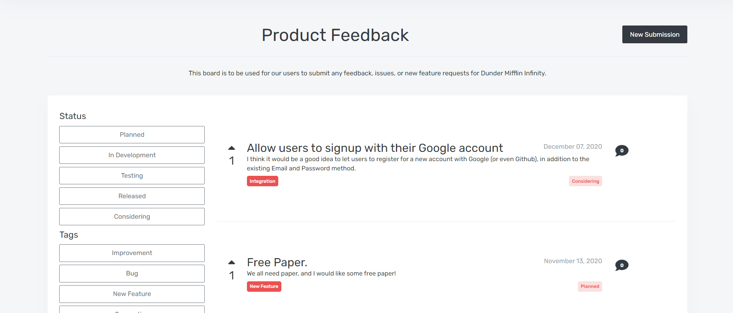Select the Bug tag filter
The height and width of the screenshot is (313, 733).
pos(132,273)
